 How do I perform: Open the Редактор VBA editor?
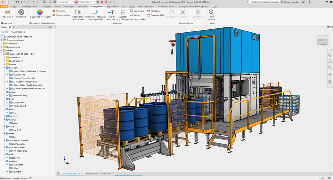(155, 15)
